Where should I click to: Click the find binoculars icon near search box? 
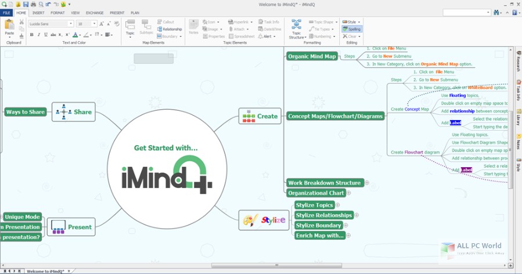click(496, 13)
